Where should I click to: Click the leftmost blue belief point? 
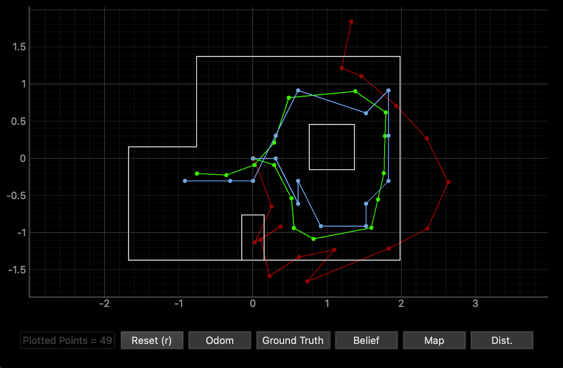185,181
